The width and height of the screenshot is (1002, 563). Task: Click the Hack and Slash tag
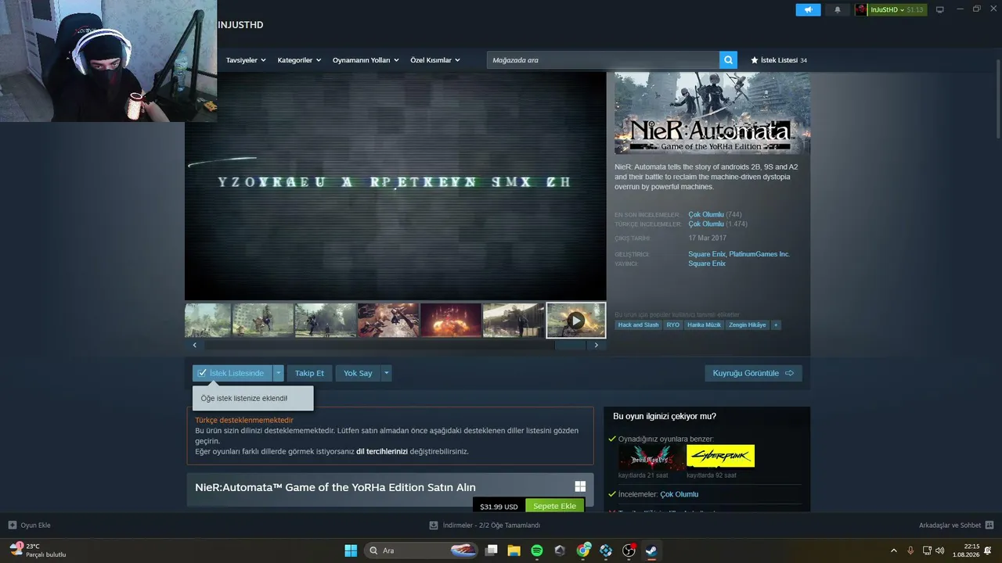point(638,325)
